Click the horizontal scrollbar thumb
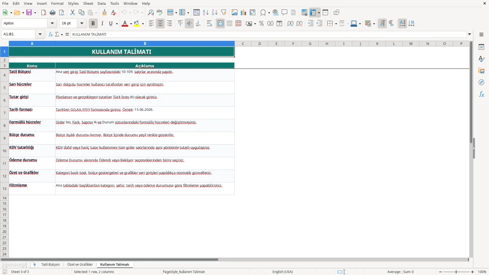Image resolution: width=489 pixels, height=275 pixels. coord(109,260)
